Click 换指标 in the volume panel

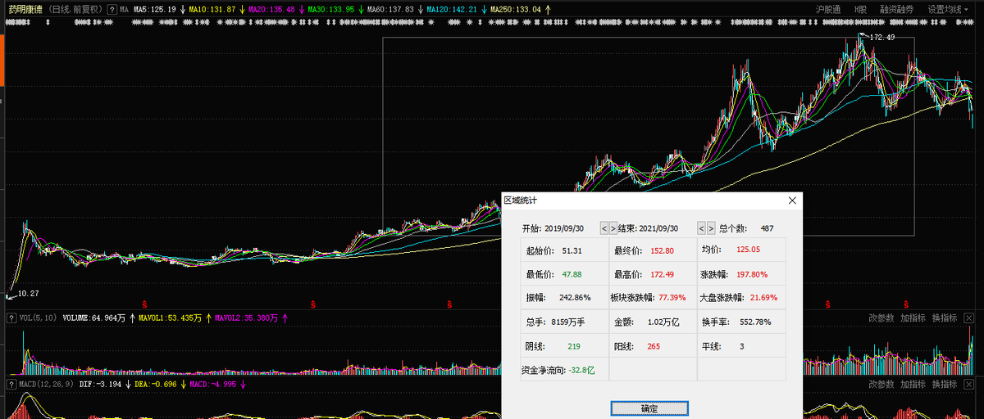coord(944,318)
